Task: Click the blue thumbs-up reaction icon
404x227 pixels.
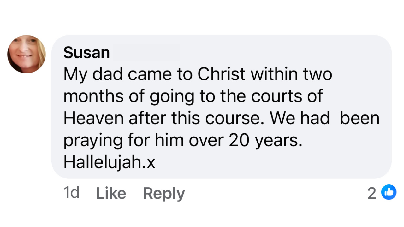Action: [x=389, y=192]
